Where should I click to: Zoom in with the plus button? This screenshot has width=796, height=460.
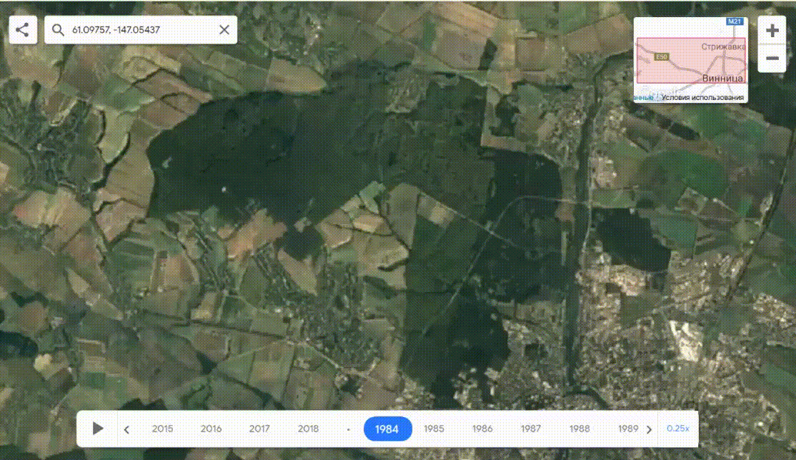point(772,31)
